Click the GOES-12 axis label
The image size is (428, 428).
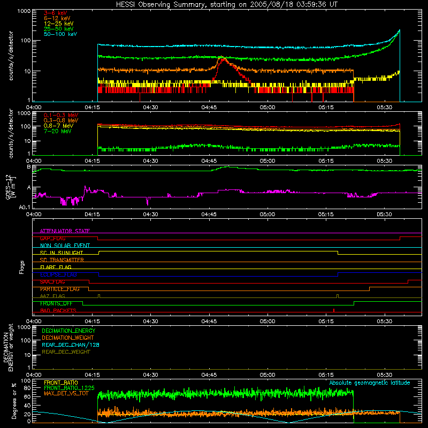tap(10, 187)
